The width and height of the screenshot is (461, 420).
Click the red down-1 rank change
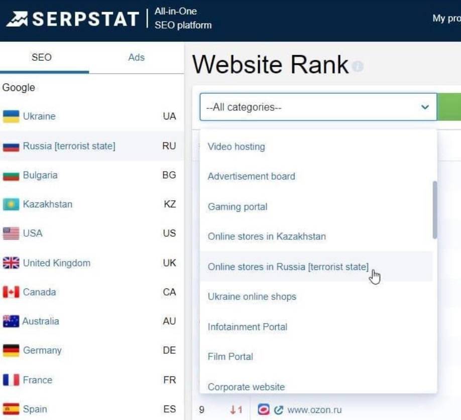tap(236, 410)
